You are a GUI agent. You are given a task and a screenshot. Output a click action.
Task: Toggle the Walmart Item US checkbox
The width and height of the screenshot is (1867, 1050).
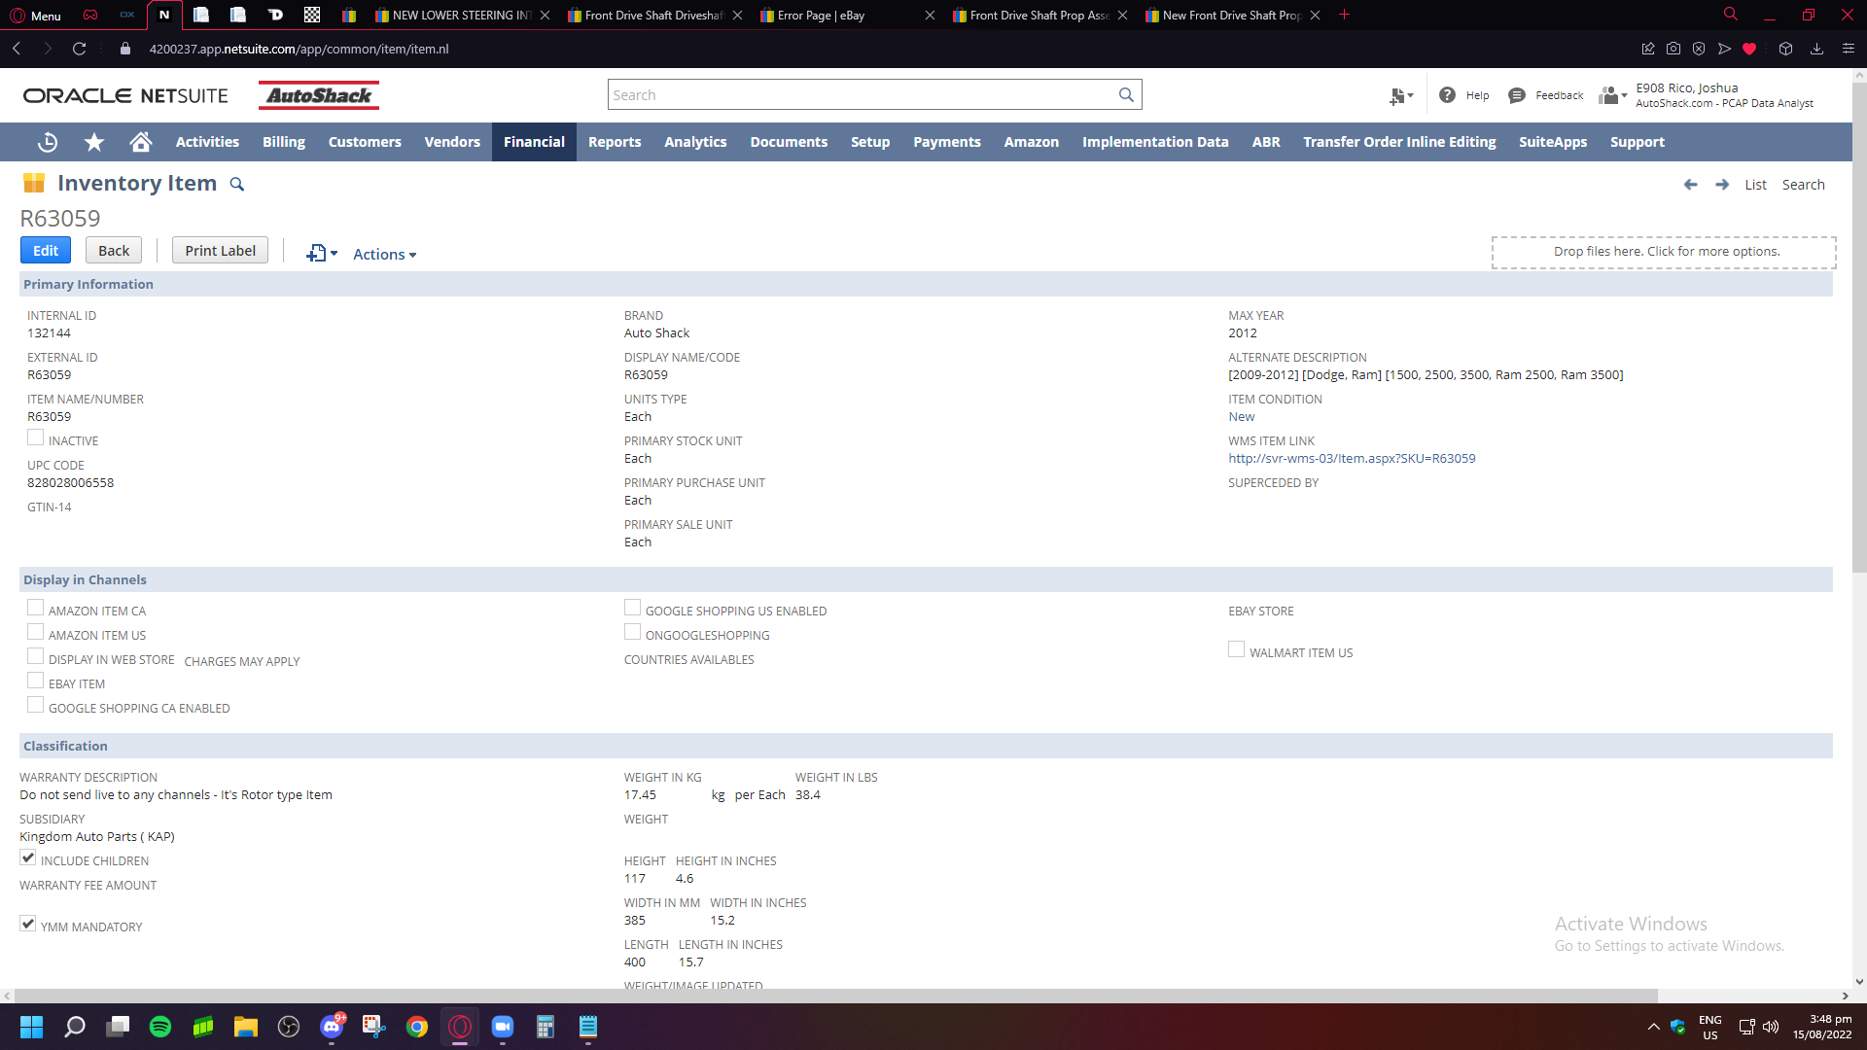pos(1237,650)
